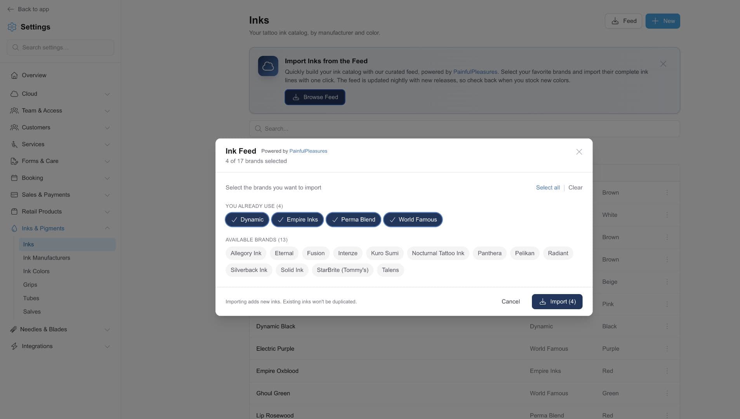The width and height of the screenshot is (740, 419).
Task: Click the Select all link
Action: [x=548, y=188]
